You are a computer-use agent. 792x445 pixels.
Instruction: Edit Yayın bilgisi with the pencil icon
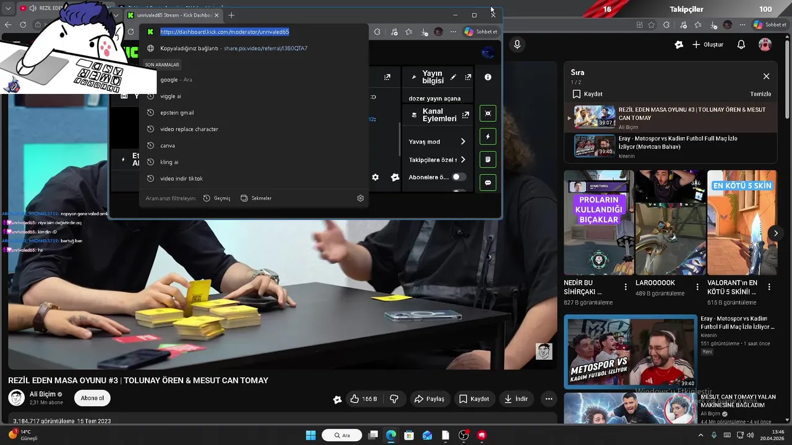point(453,77)
